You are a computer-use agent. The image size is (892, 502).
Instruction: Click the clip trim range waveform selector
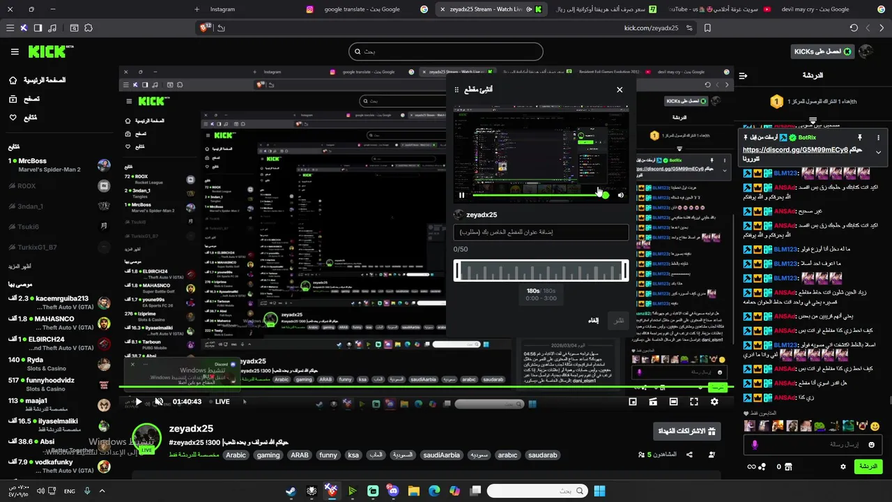(x=541, y=271)
